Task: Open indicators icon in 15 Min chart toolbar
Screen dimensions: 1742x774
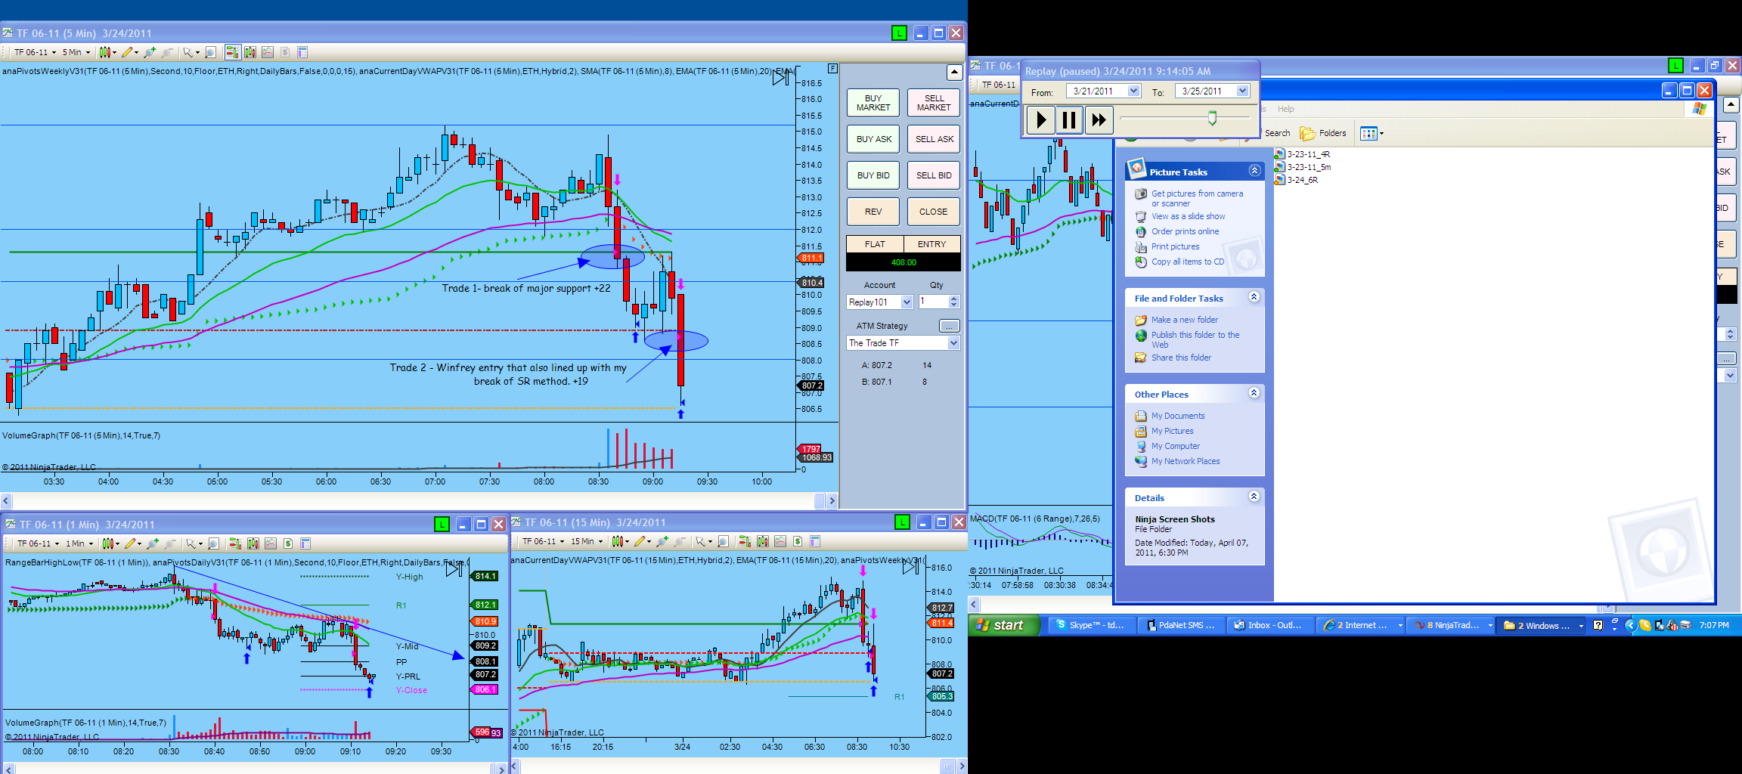Action: coord(780,541)
